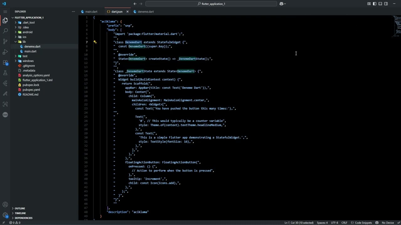Open the Manage gear icon
The image size is (401, 225).
pyautogui.click(x=5, y=215)
